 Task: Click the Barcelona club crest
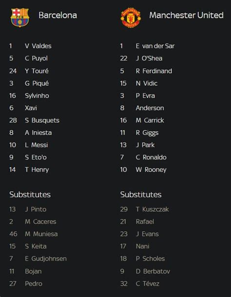[x=19, y=17]
